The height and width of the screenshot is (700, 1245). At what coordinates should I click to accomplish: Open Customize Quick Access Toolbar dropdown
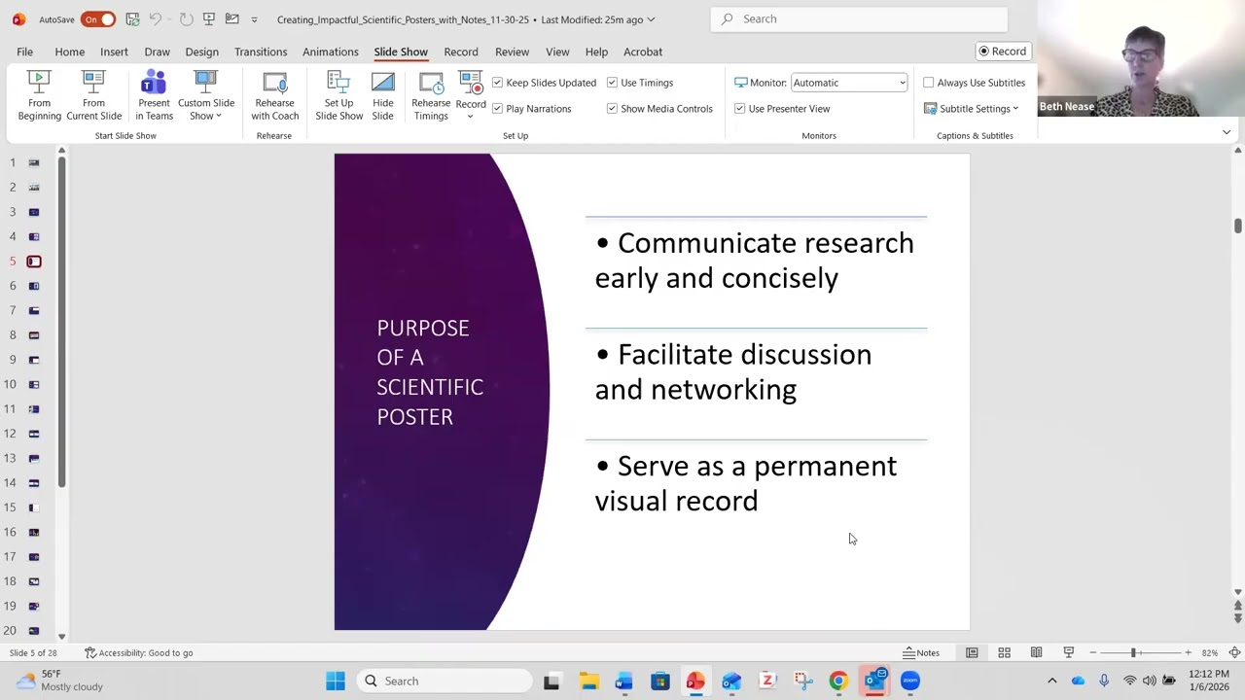click(x=255, y=19)
